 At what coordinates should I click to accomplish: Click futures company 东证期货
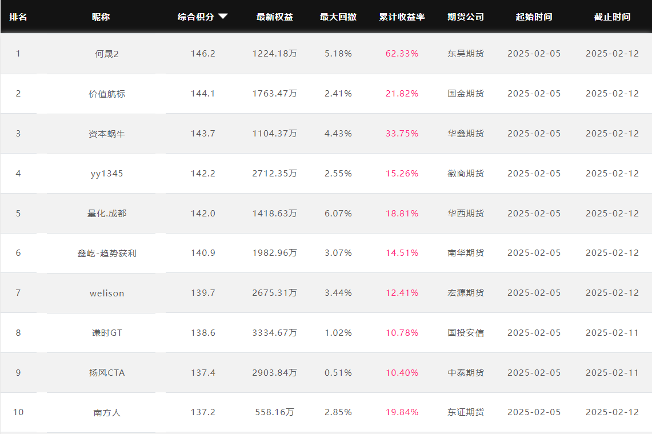(x=466, y=412)
